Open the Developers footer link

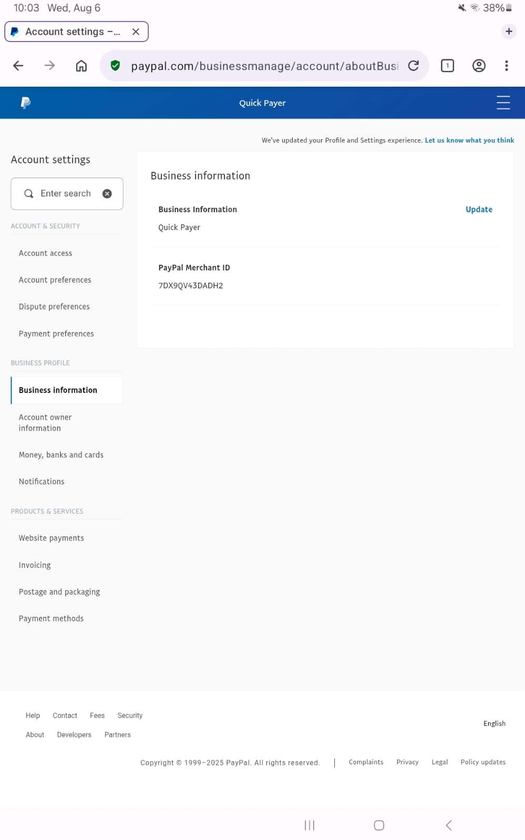74,735
